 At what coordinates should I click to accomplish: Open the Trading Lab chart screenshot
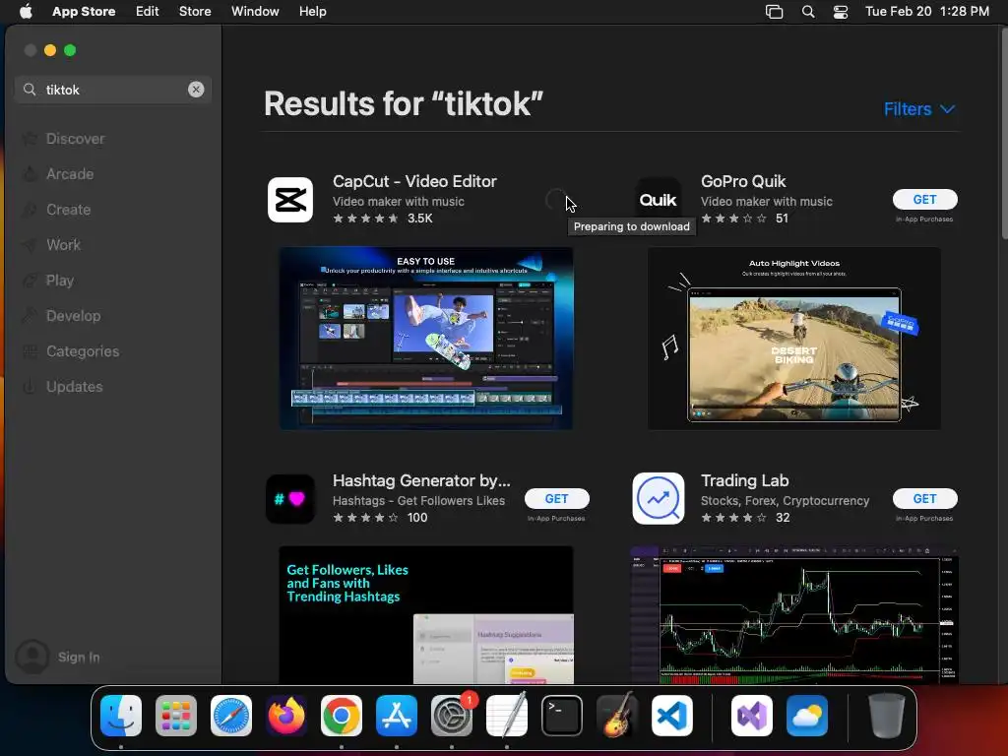pyautogui.click(x=794, y=614)
